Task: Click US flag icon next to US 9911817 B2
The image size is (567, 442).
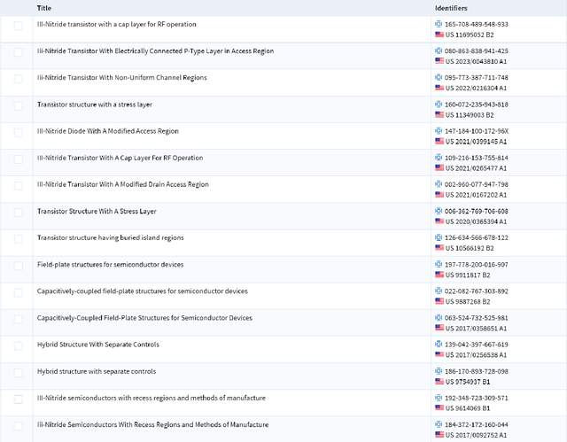Action: (x=439, y=275)
